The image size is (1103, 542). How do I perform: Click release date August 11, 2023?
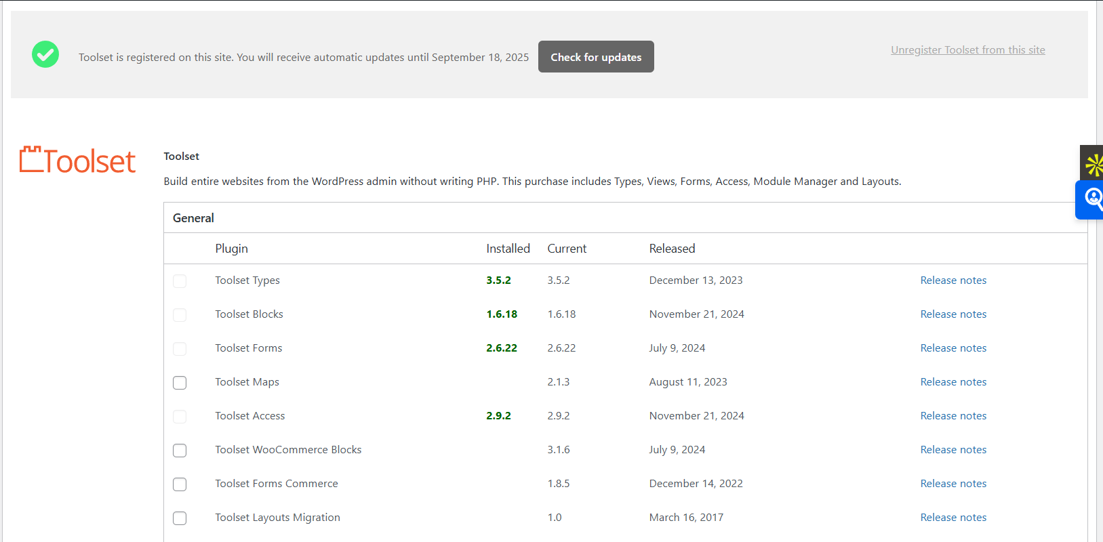coord(688,382)
